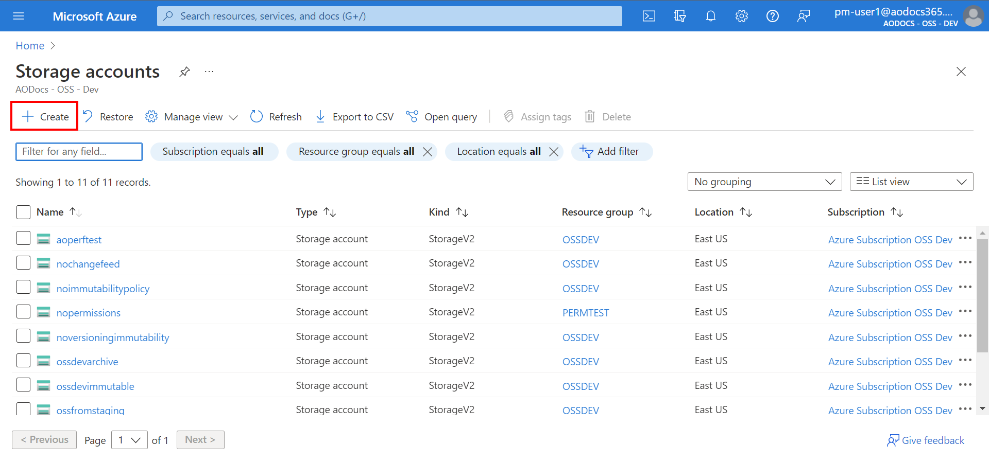Open portal settings gear icon
This screenshot has height=463, width=989.
(742, 16)
